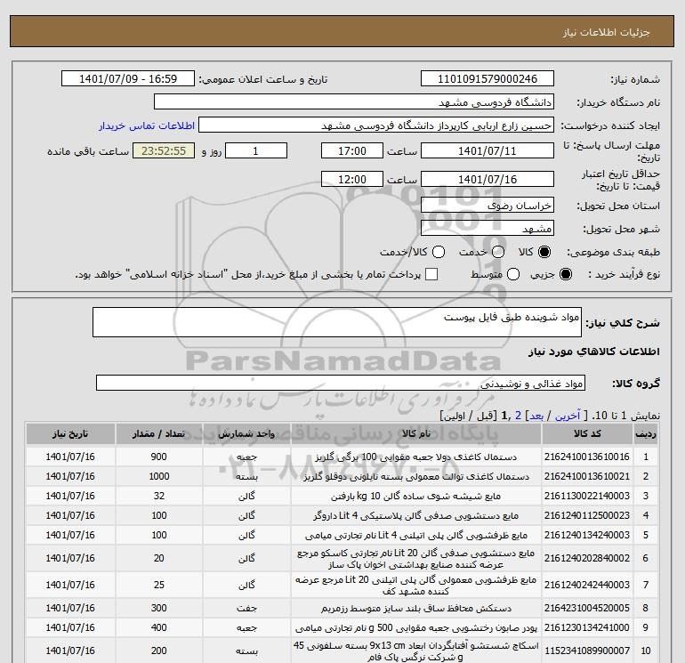Click item name دستمال کاغذی توالت معمولی
Screen dimensions: 685x663
416,476
